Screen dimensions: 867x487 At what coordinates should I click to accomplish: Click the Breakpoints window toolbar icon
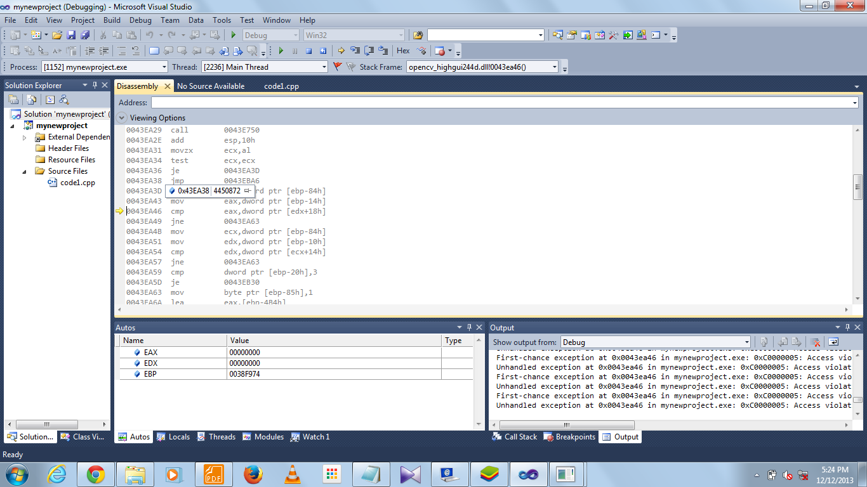440,51
